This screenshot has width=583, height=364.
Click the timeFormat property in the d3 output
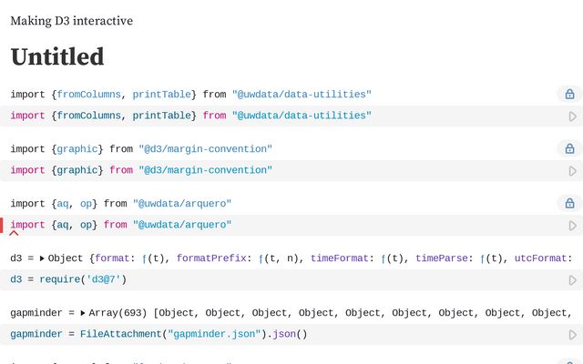pos(340,258)
